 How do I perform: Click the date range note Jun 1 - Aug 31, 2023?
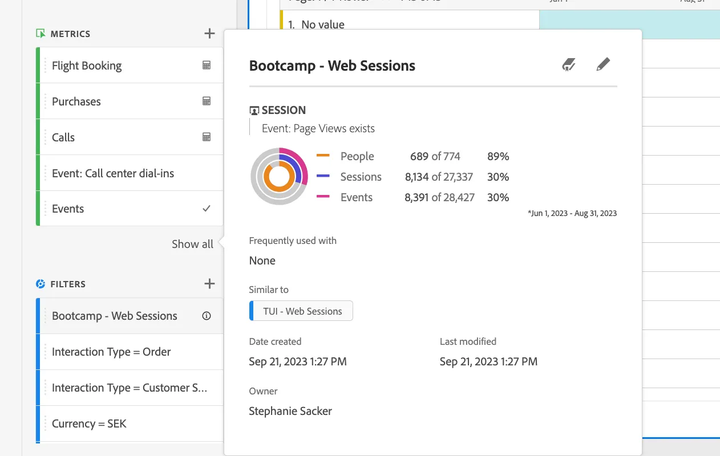[572, 213]
